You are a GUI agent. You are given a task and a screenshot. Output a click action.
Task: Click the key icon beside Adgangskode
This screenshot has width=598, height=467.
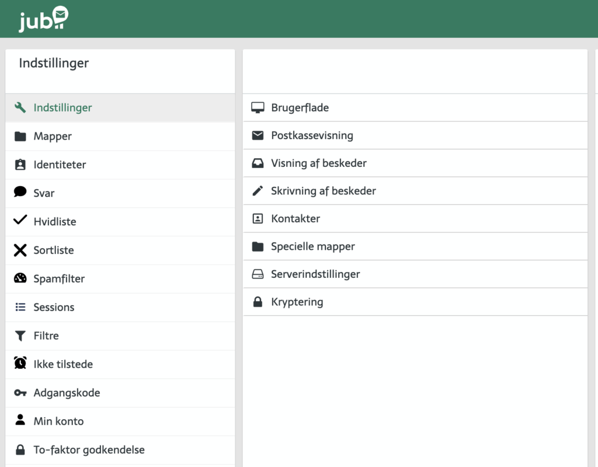tap(20, 393)
